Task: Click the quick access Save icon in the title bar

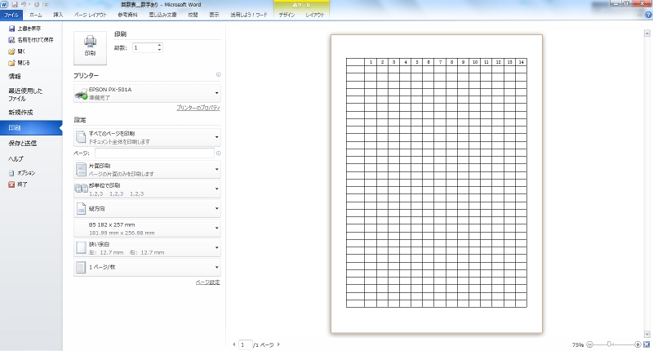Action: pyautogui.click(x=15, y=5)
